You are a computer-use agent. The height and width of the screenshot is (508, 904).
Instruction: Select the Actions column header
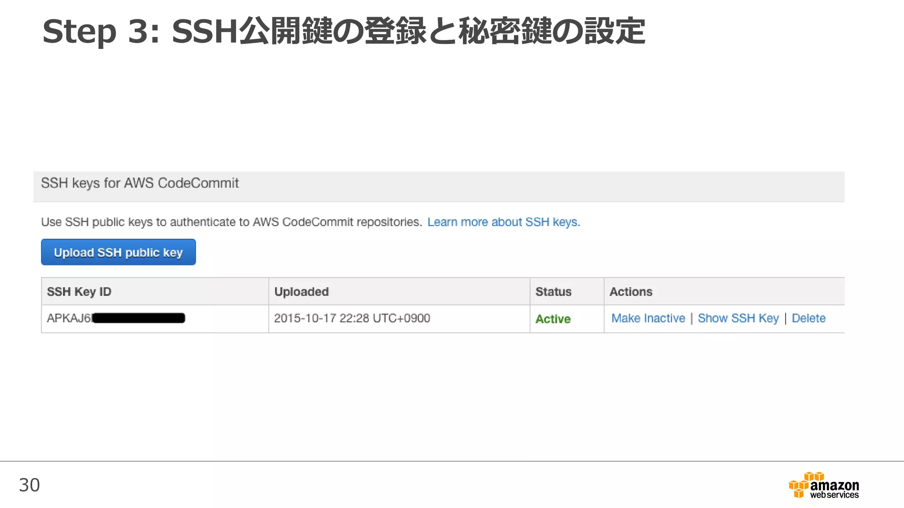point(724,291)
